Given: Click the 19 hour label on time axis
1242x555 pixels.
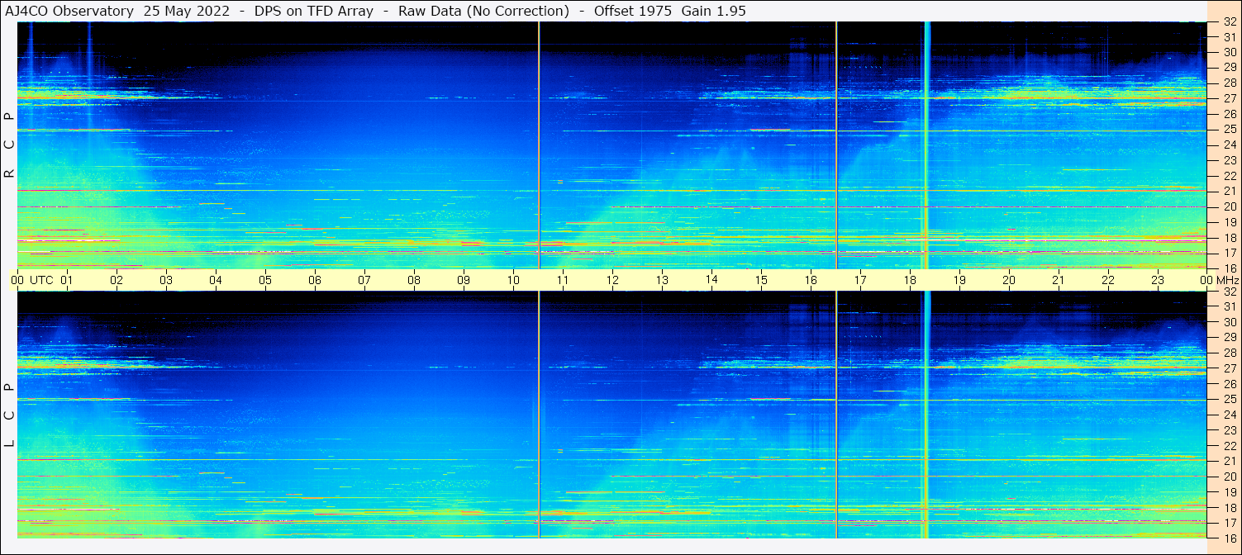Looking at the screenshot, I should [959, 280].
